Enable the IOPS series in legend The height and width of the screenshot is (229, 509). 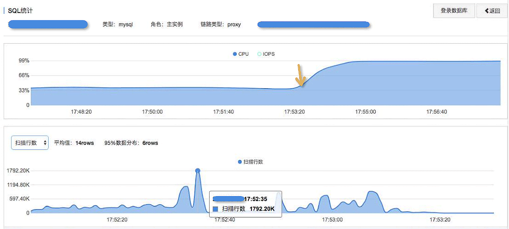click(x=259, y=54)
